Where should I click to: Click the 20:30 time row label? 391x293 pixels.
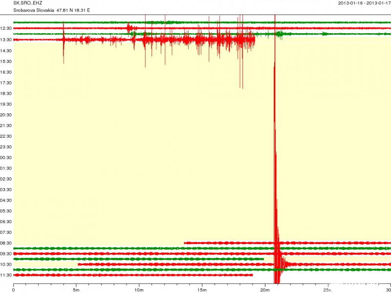(6, 115)
